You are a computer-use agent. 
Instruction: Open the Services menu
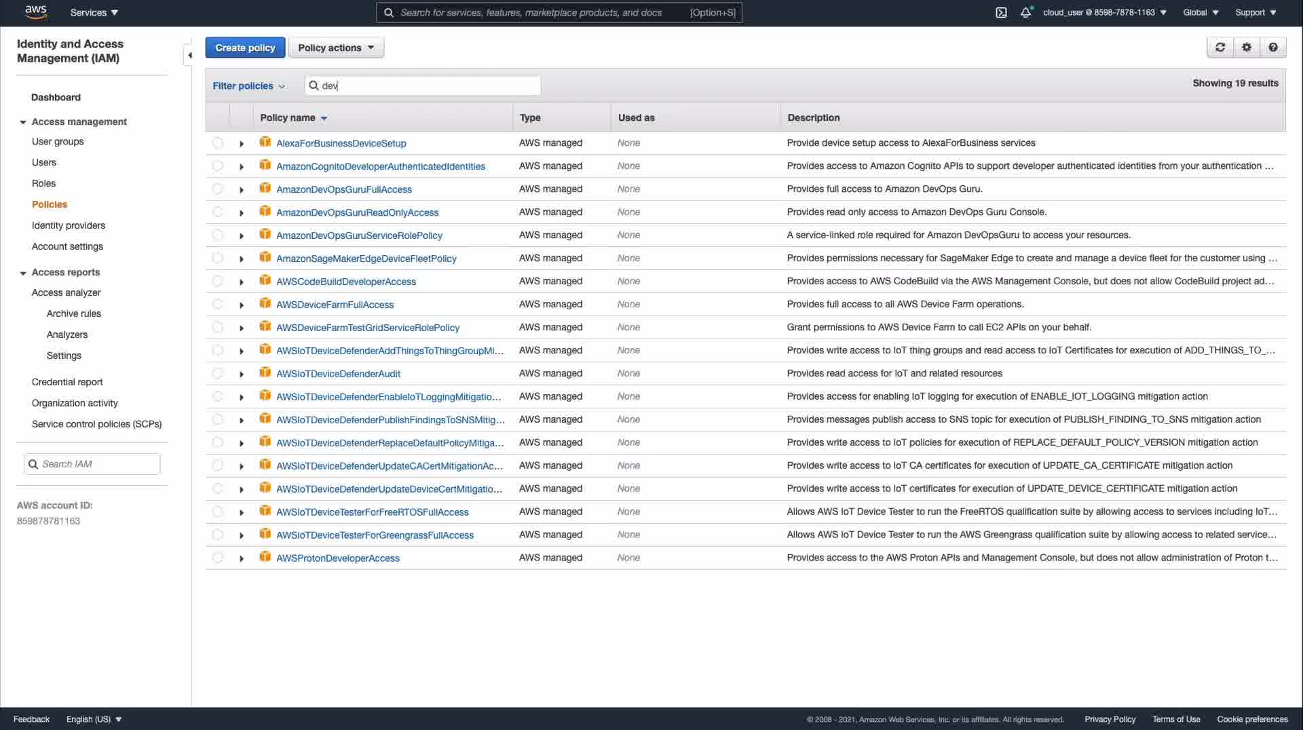pos(94,12)
